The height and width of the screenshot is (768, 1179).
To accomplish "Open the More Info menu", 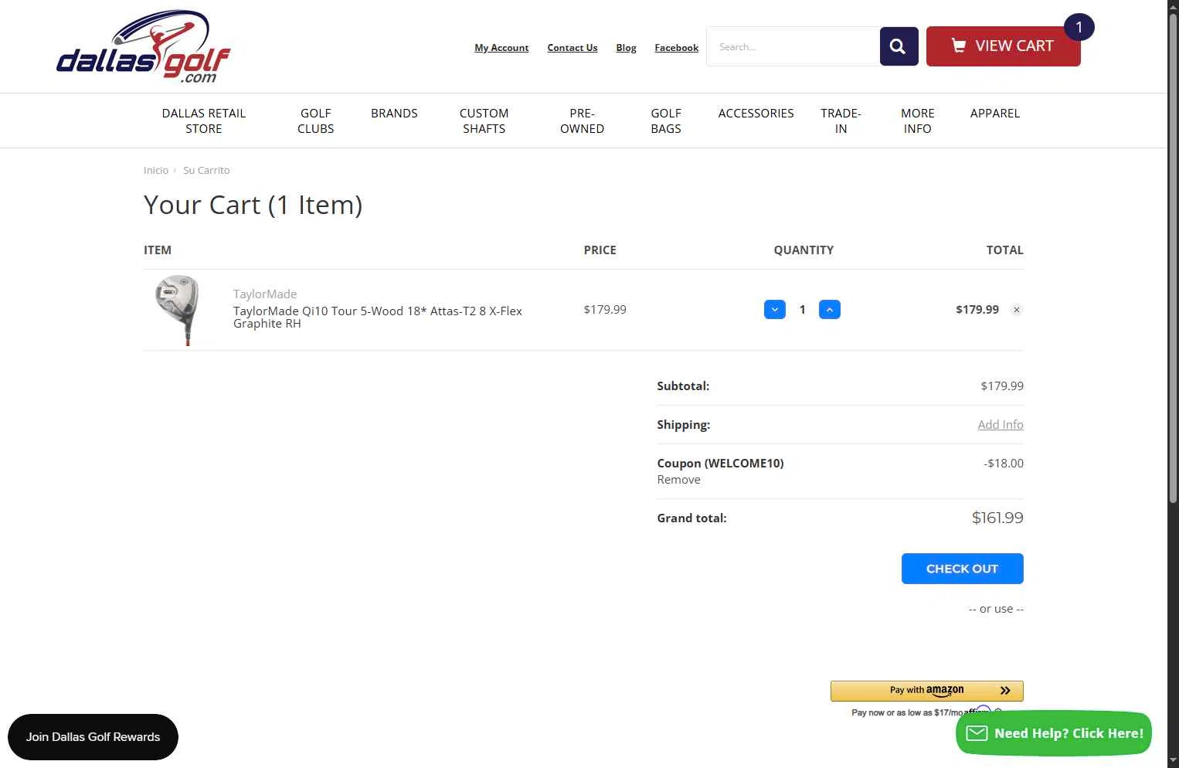I will pyautogui.click(x=917, y=121).
